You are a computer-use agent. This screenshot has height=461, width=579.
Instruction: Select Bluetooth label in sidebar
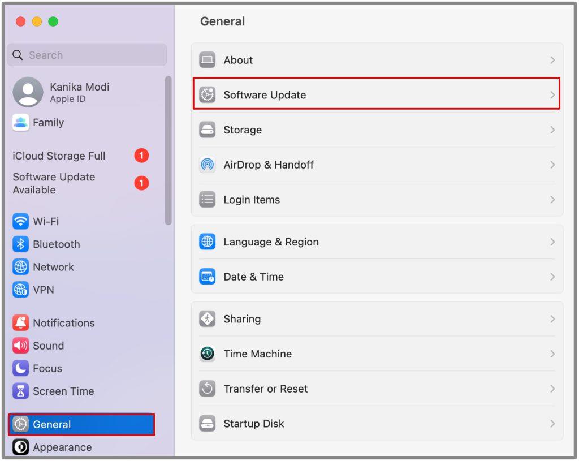56,244
